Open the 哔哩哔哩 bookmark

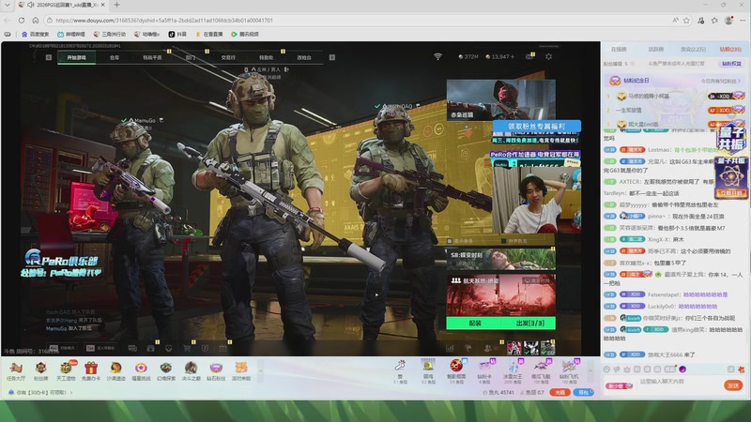pyautogui.click(x=71, y=34)
